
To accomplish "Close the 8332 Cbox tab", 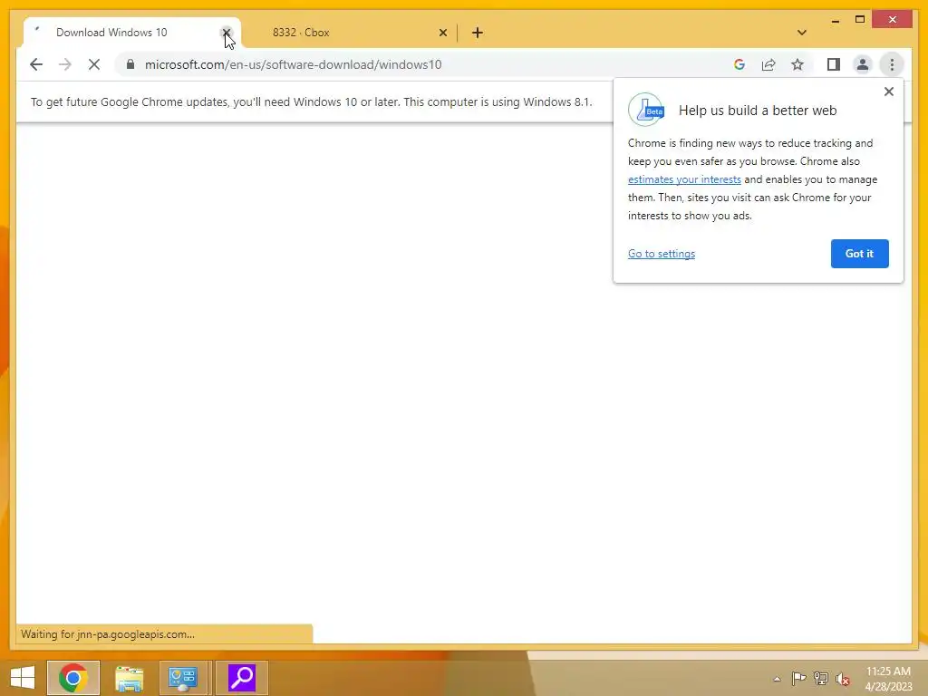I will click(442, 33).
